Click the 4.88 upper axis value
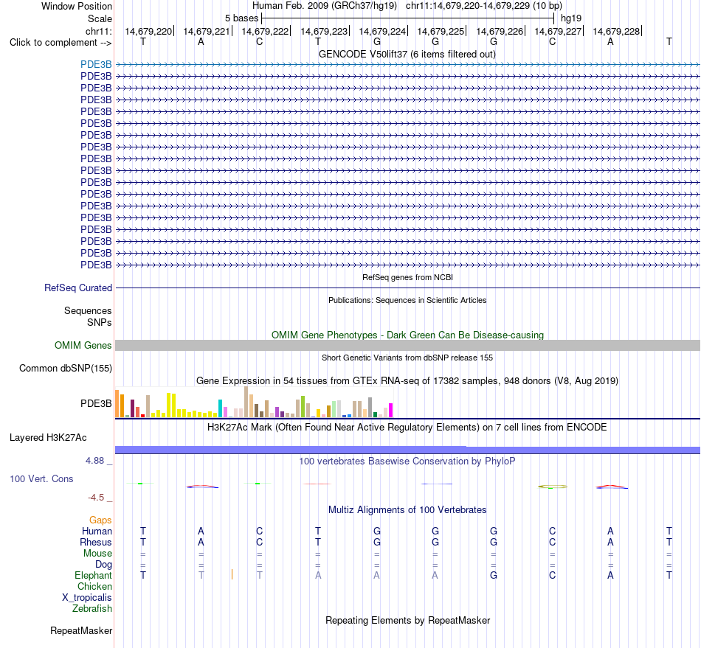 [94, 461]
